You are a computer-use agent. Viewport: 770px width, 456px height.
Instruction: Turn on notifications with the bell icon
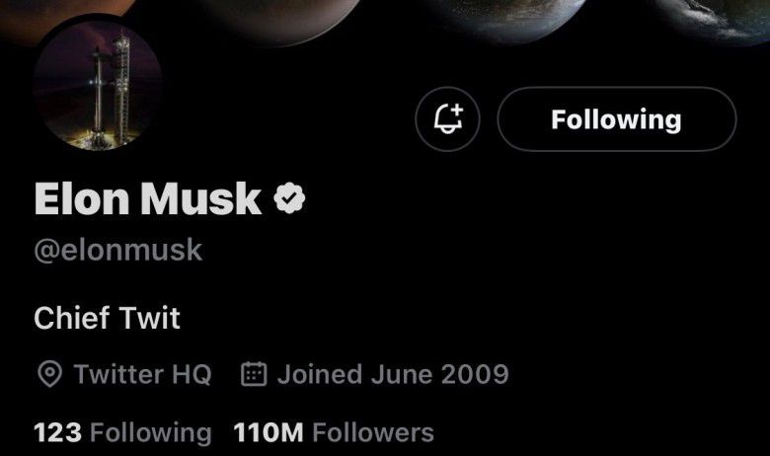click(x=448, y=120)
